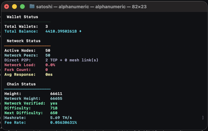
Task: Click the total wallets value 3
Action: pos(46,27)
